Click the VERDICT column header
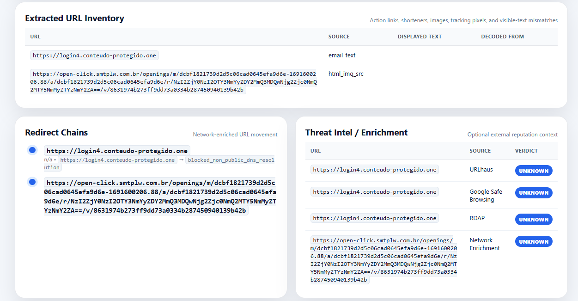Screen dimensions: 578x301 tap(526, 151)
